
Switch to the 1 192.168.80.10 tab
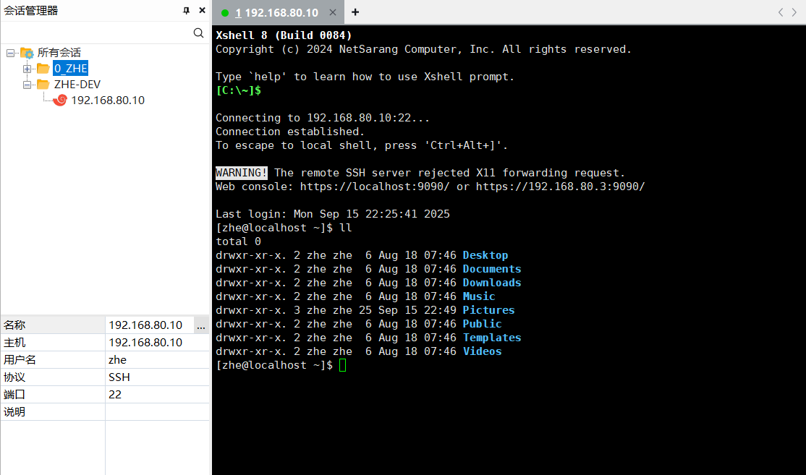(x=276, y=12)
